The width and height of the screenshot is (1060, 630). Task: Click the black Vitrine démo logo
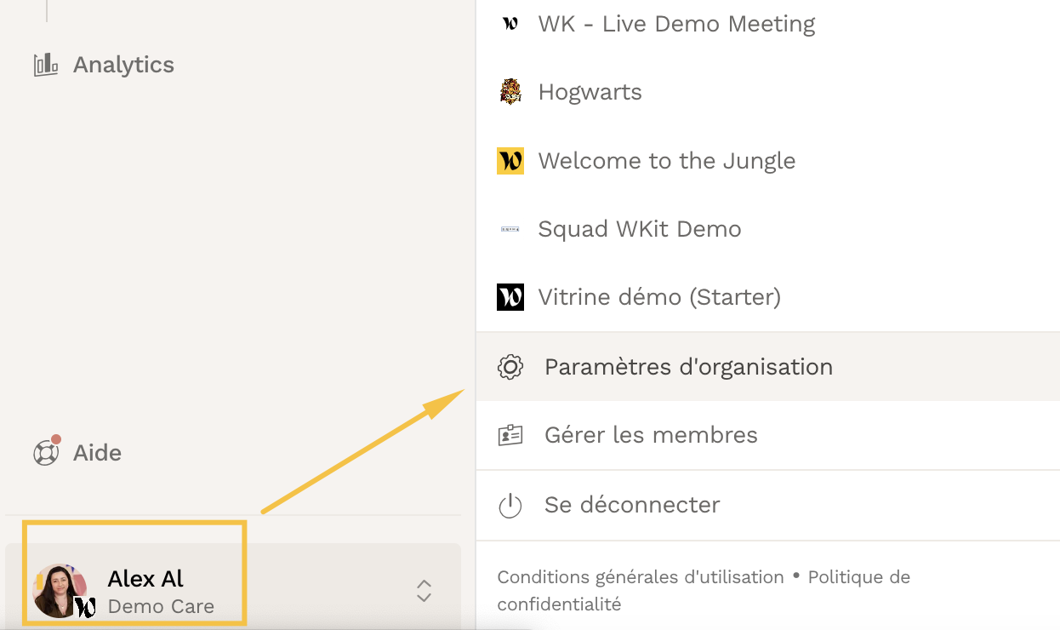(510, 297)
